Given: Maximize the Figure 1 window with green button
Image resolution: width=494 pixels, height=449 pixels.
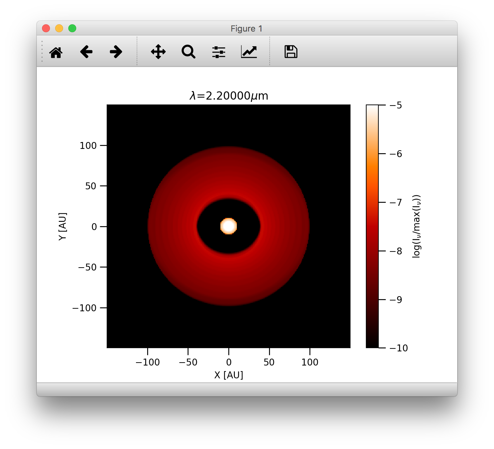Looking at the screenshot, I should [72, 28].
